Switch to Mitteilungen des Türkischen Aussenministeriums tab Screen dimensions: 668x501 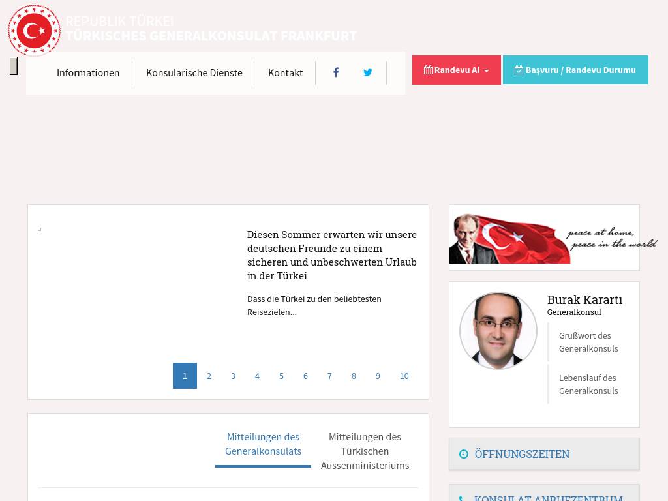pyautogui.click(x=365, y=451)
